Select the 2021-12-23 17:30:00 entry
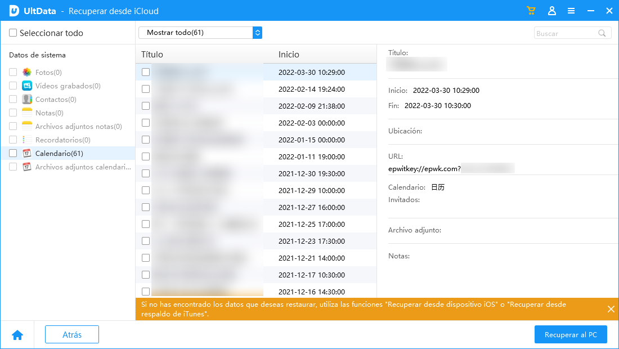The image size is (619, 349). click(256, 241)
